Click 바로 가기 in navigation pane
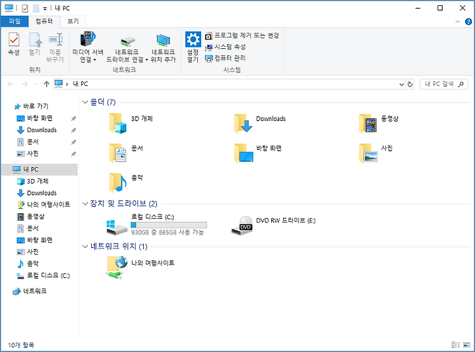Image resolution: width=475 pixels, height=352 pixels. (x=32, y=106)
